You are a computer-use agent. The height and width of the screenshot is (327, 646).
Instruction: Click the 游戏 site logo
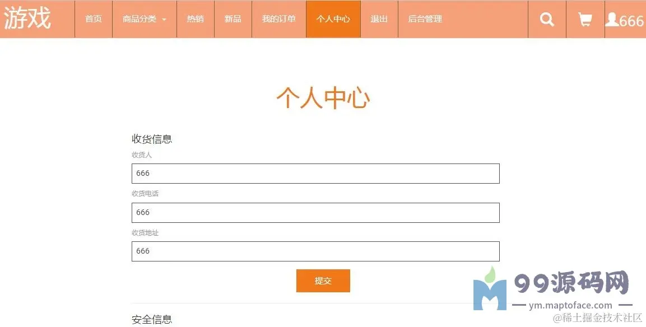(x=27, y=18)
